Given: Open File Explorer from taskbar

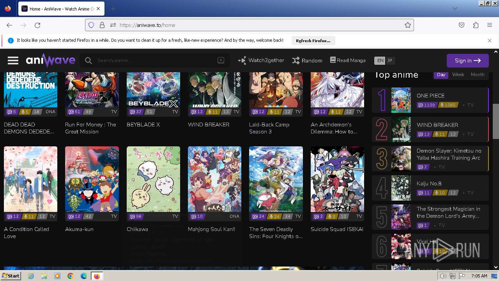Looking at the screenshot, I should click(44, 276).
